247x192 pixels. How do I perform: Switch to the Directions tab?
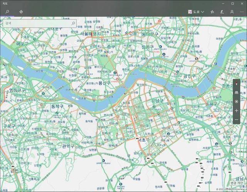[x=21, y=12]
